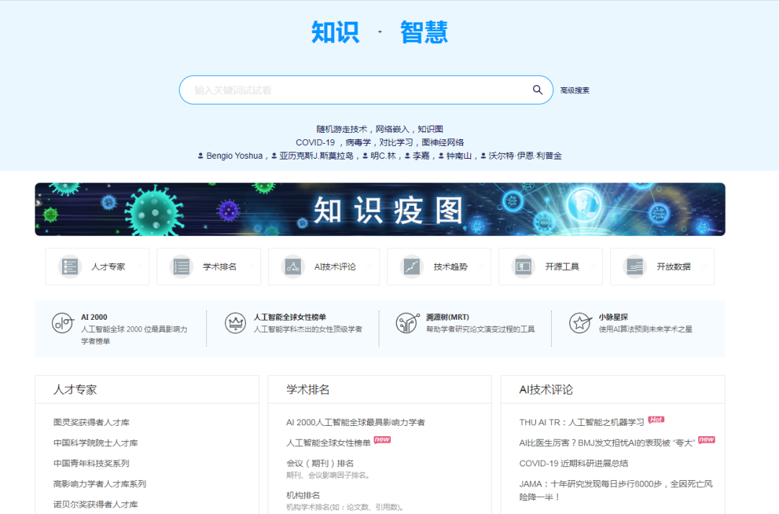Click the AI 2000 icon
Screen dimensions: 779x514
click(63, 323)
